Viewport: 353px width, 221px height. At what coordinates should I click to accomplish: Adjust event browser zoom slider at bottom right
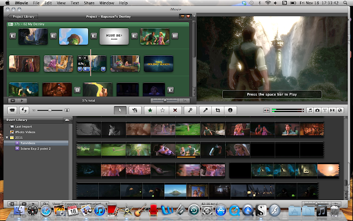(x=316, y=203)
